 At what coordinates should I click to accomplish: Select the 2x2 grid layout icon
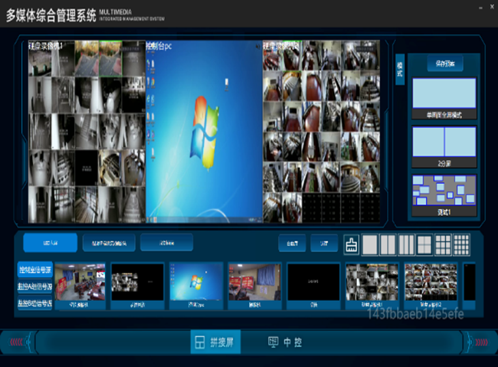(x=424, y=244)
